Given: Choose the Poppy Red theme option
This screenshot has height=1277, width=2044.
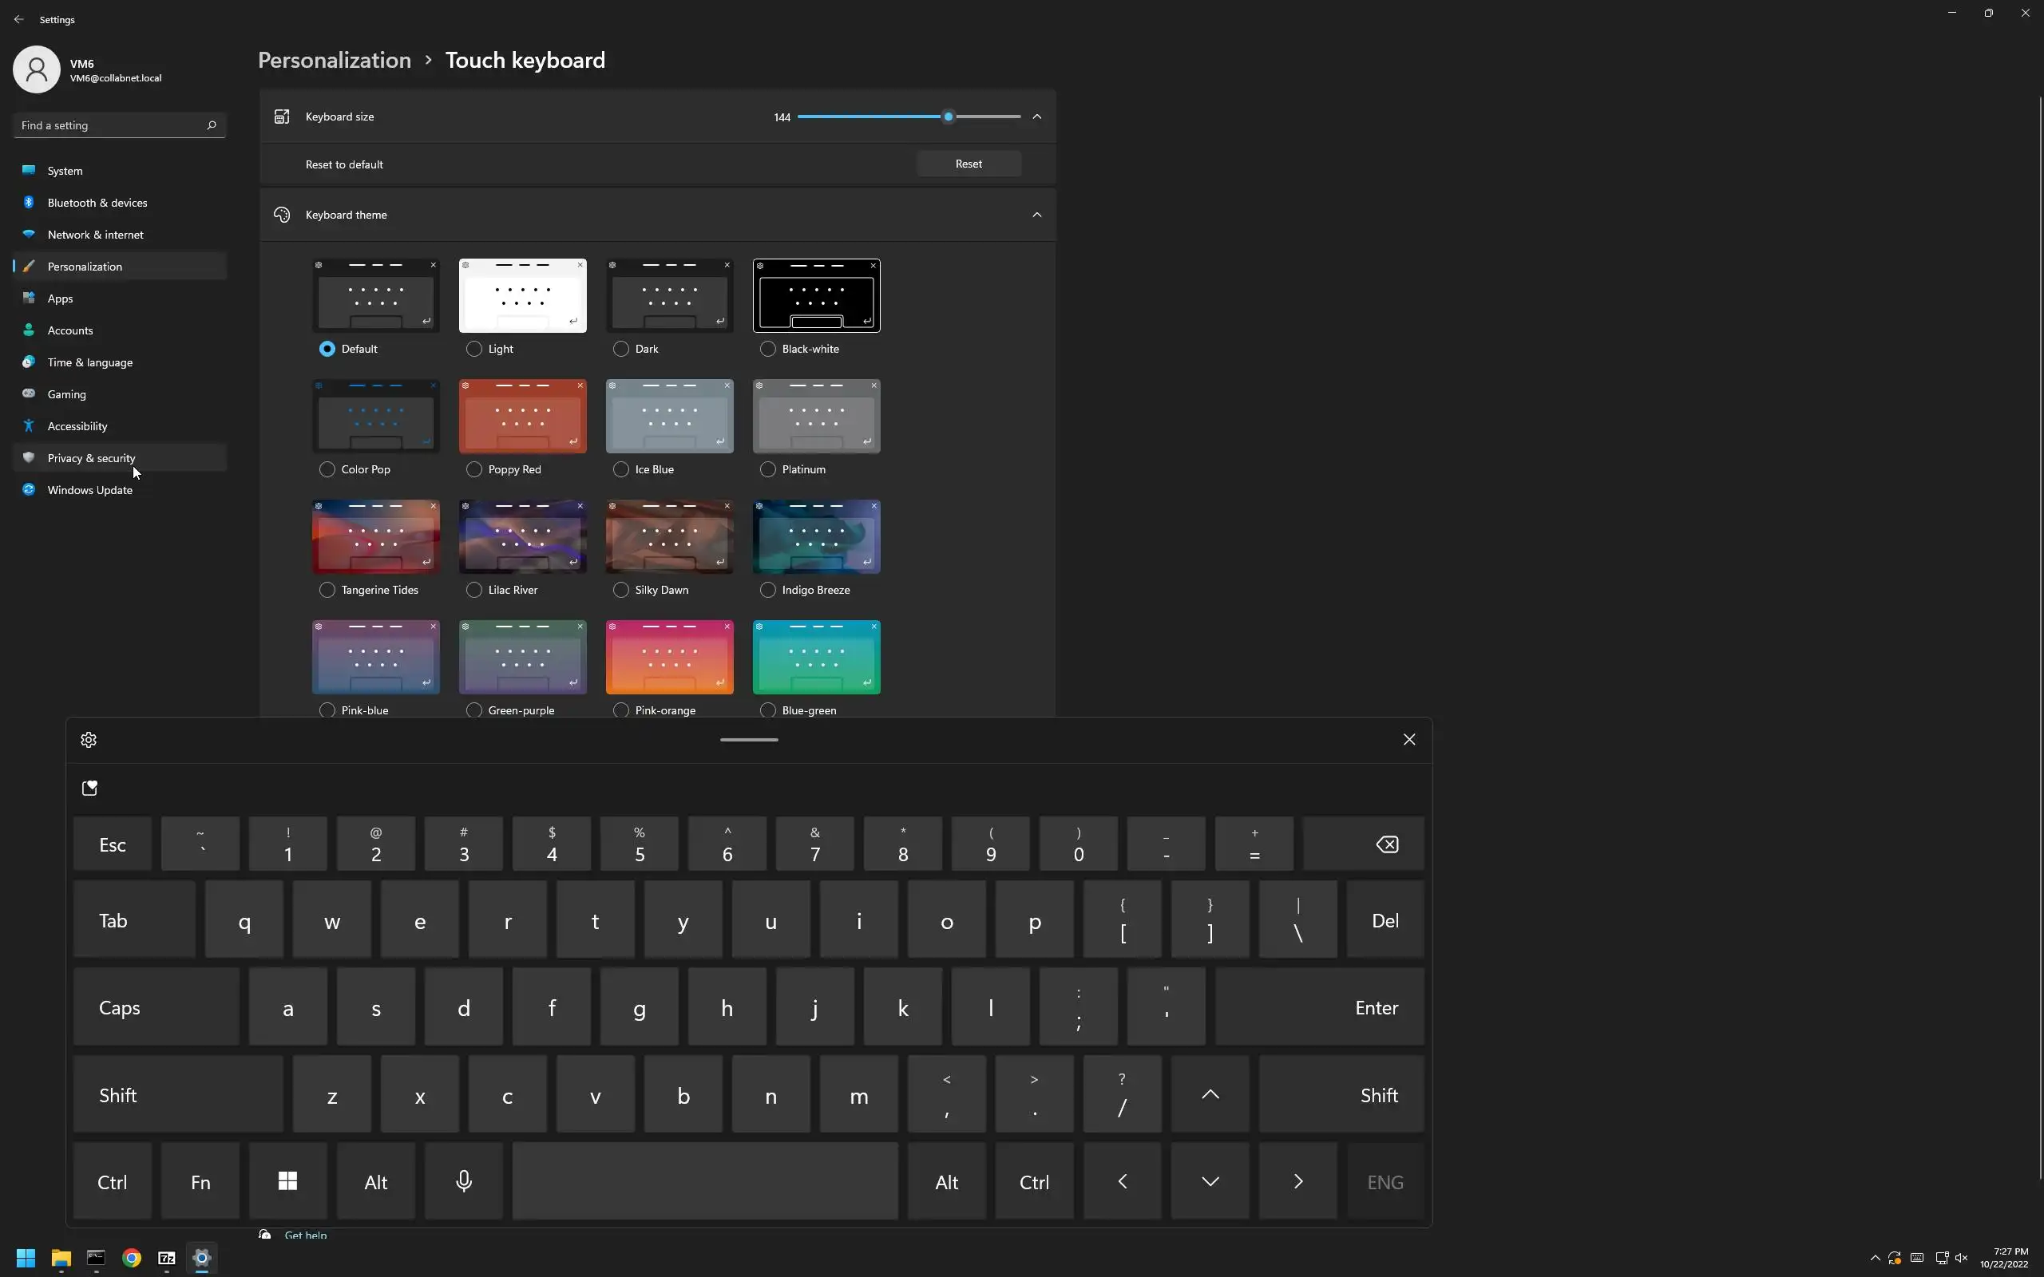Looking at the screenshot, I should click(473, 469).
